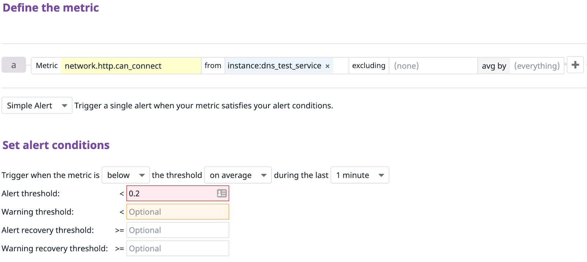587x262 pixels.
Task: Click the Alert recovery threshold input field
Action: click(x=178, y=230)
